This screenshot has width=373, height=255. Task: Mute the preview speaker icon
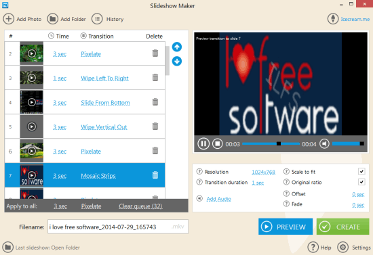[x=324, y=144]
